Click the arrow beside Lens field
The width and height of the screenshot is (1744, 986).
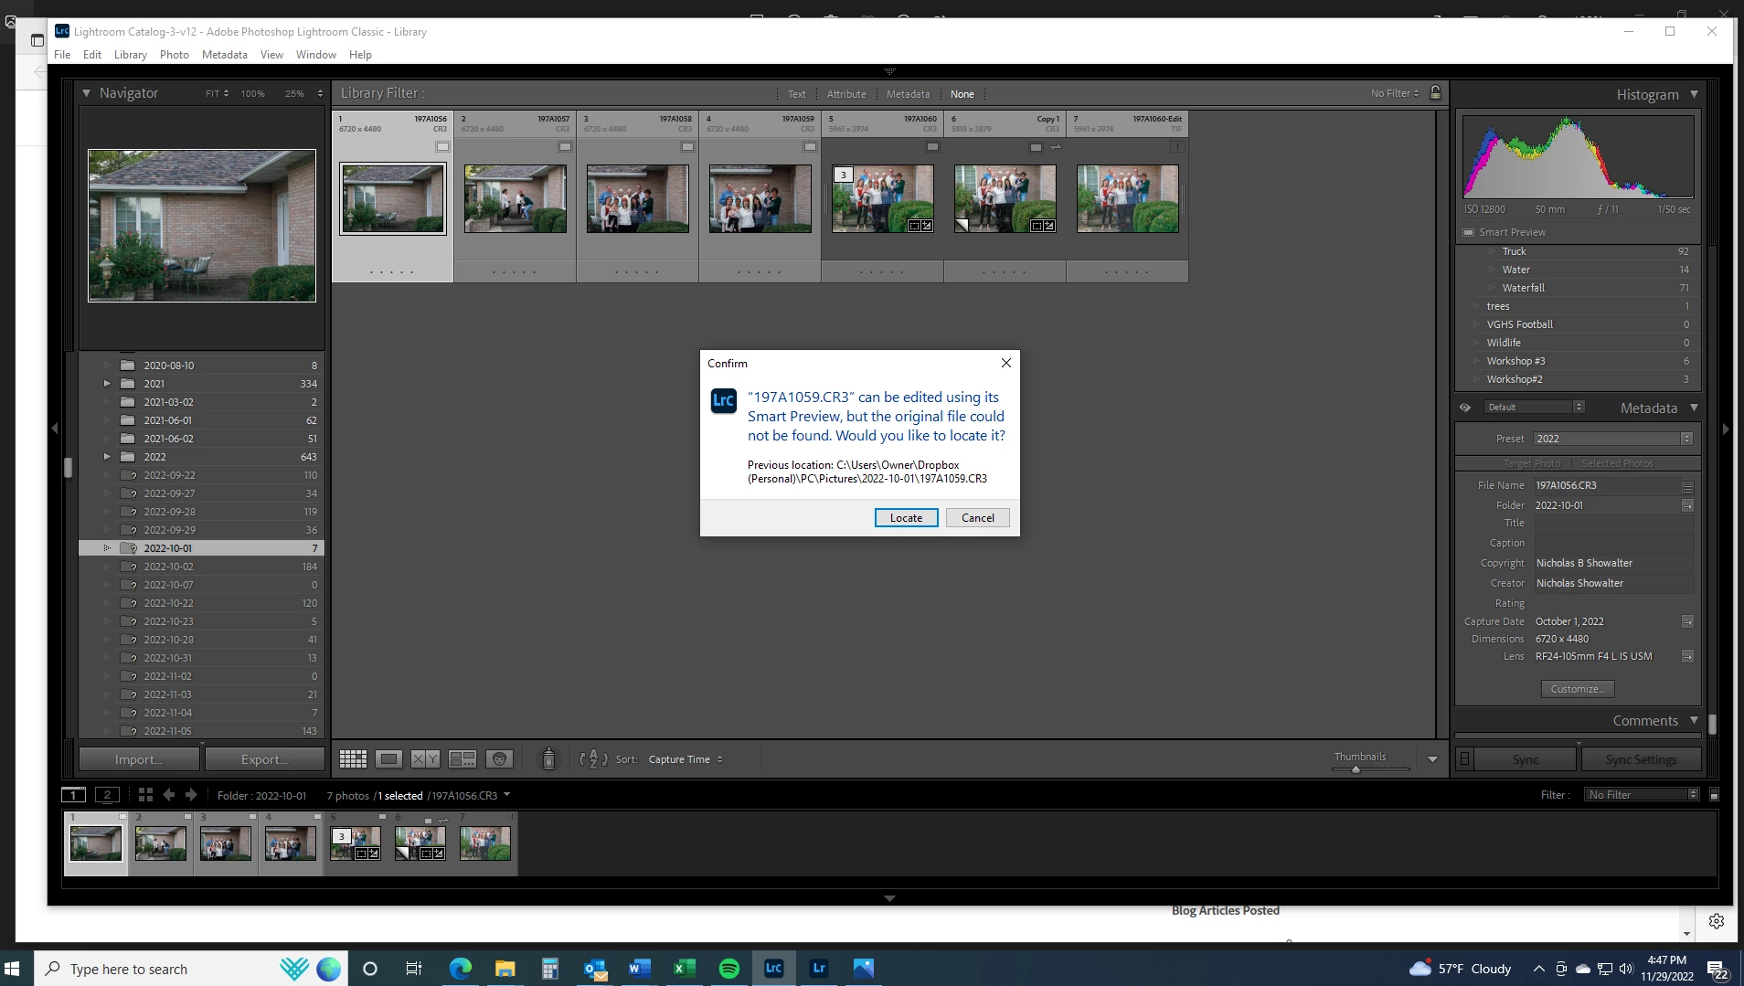1687,657
